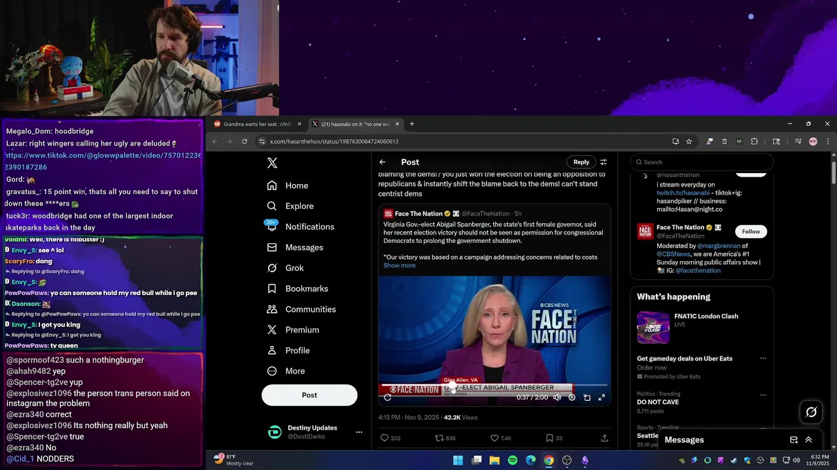Open the Windows Start menu
This screenshot has width=837, height=470.
point(458,460)
